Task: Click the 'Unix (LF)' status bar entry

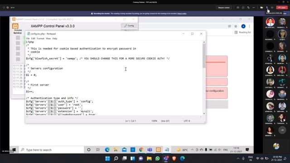Action: tap(165, 121)
